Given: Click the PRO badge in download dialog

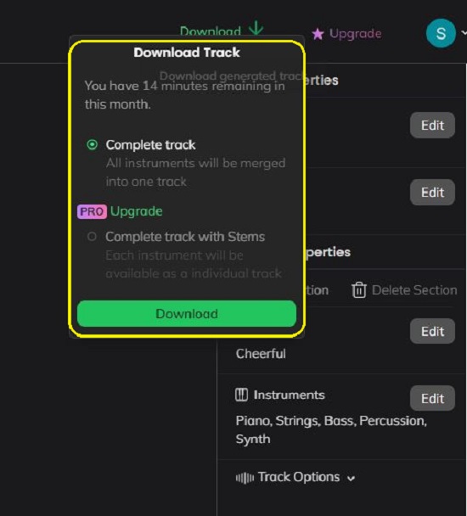Looking at the screenshot, I should (92, 211).
